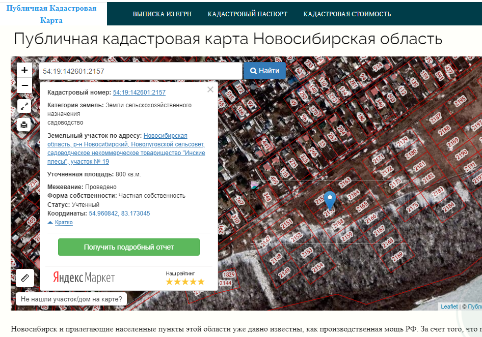
Task: Click the Яндекс Маркет logo
Action: pos(84,278)
